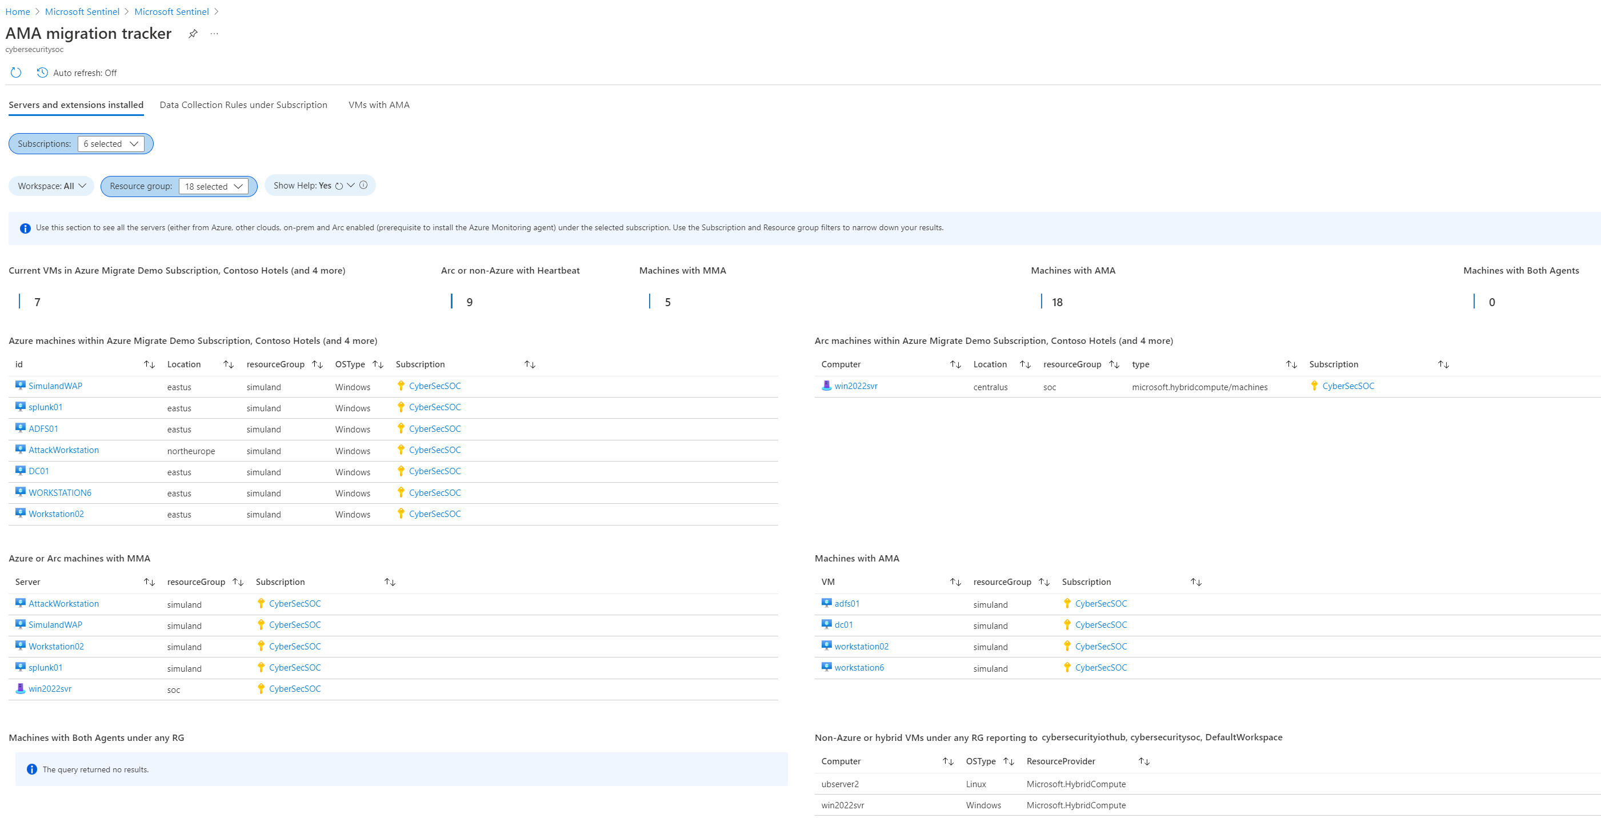Click the win2022svr Arc machine link
The width and height of the screenshot is (1601, 818).
[856, 386]
